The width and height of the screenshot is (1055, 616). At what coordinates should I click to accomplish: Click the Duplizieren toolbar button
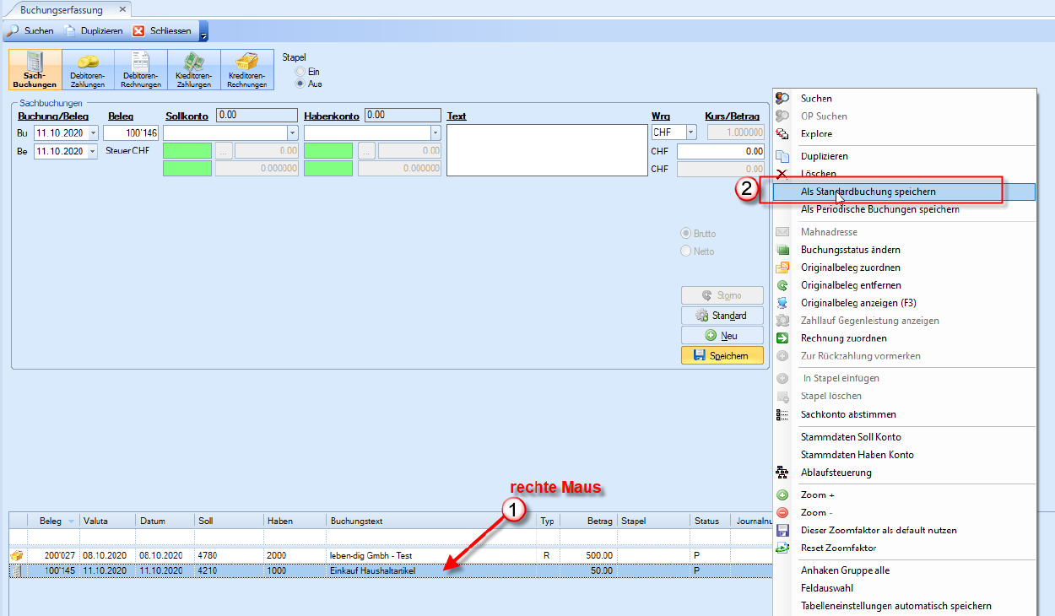[x=94, y=31]
